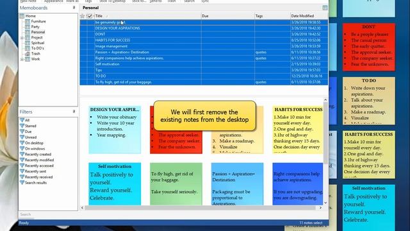Open green 'To fly high' preview card
Image resolution: width=410 pixels, height=231 pixels.
[176, 184]
